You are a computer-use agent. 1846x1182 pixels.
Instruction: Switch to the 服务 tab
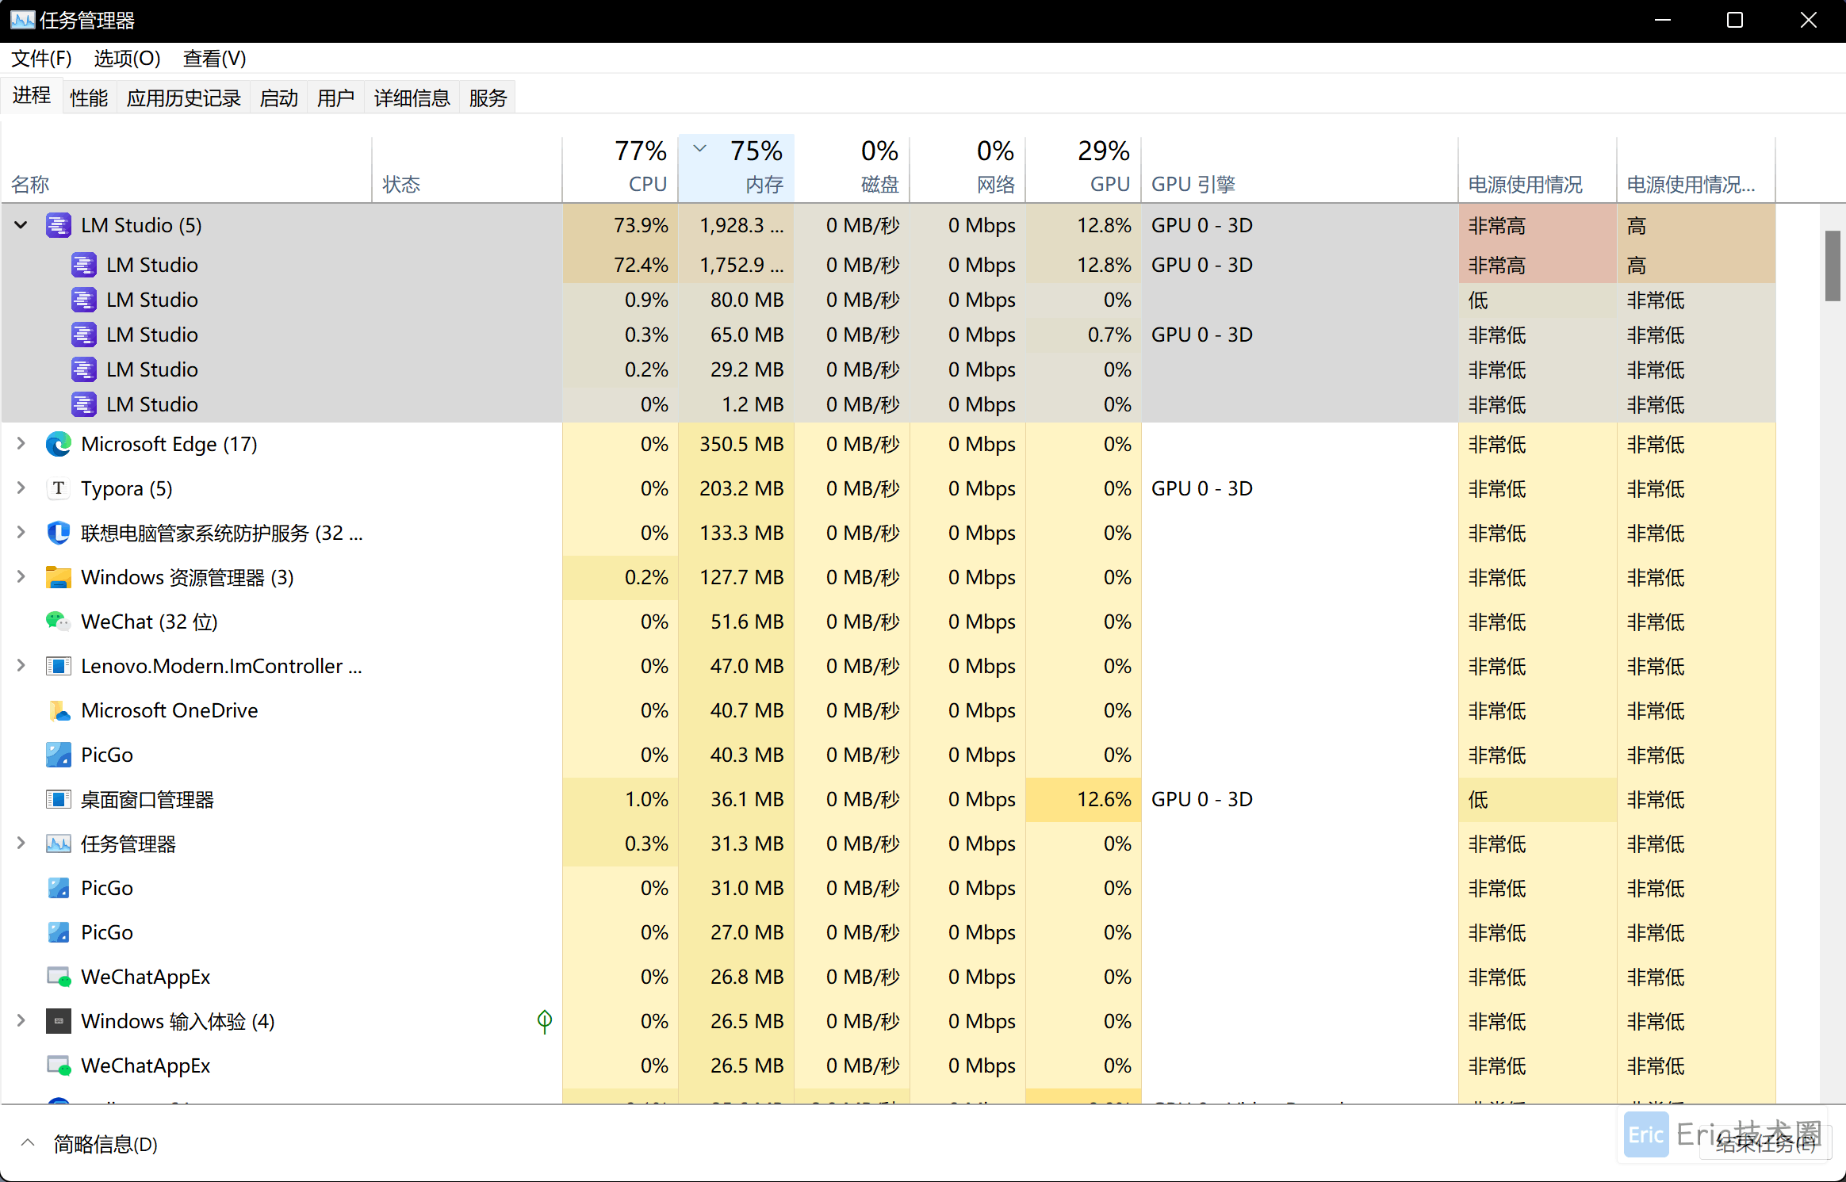(x=488, y=98)
